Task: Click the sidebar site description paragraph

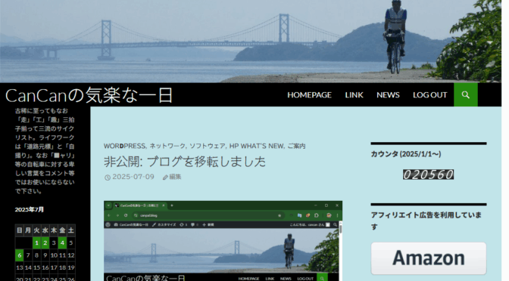Action: point(45,151)
